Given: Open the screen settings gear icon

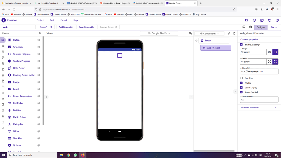Looking at the screenshot, I should [251, 27].
